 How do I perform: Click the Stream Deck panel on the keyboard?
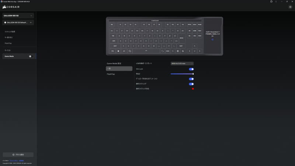[213, 36]
